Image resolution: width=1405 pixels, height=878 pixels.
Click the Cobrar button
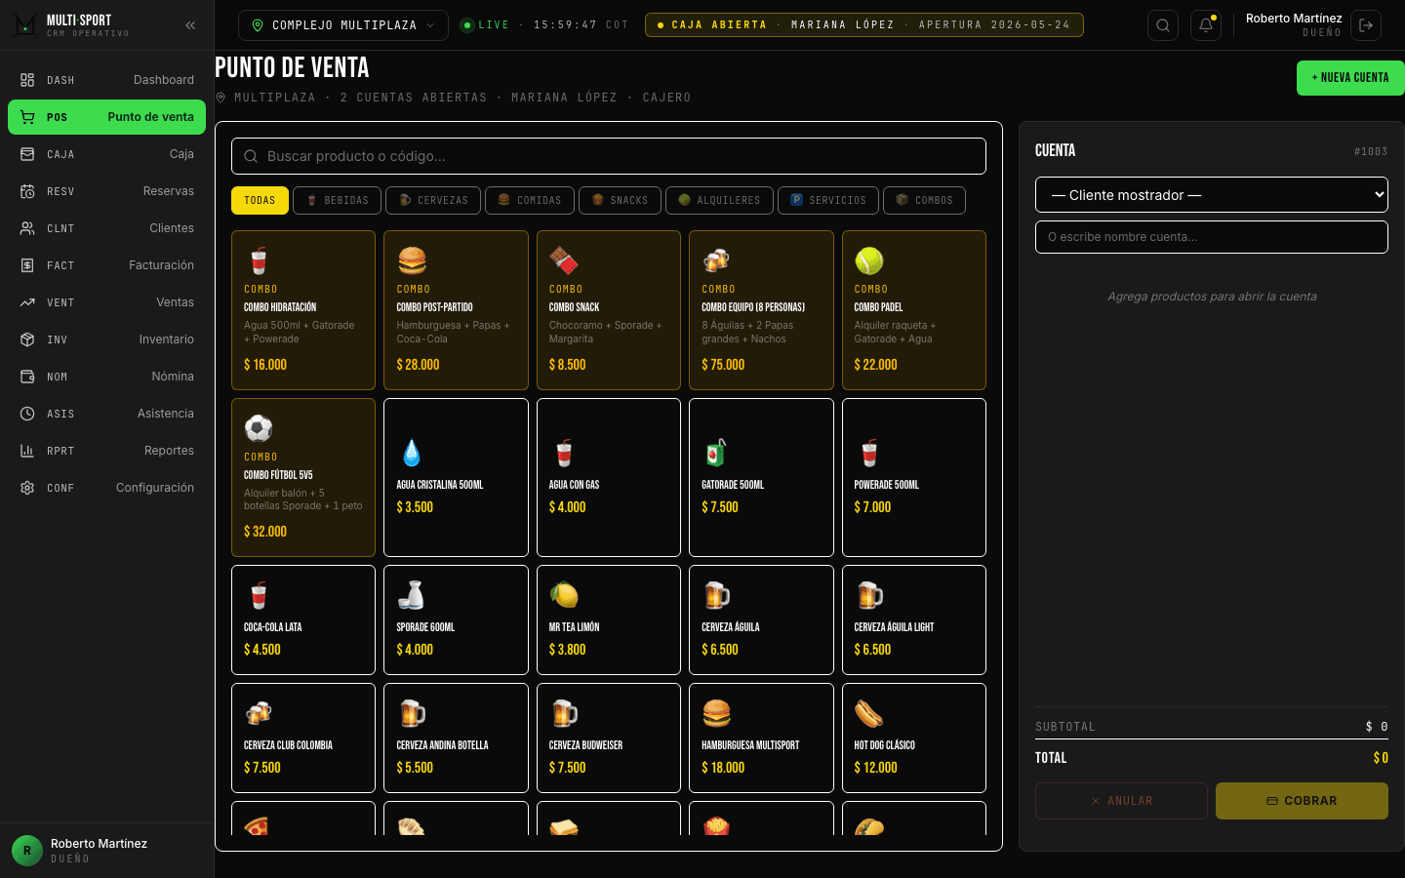click(1302, 801)
